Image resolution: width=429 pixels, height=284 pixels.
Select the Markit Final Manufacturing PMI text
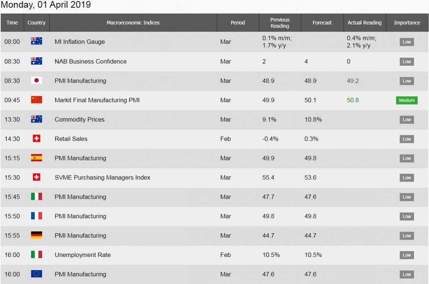pyautogui.click(x=97, y=100)
